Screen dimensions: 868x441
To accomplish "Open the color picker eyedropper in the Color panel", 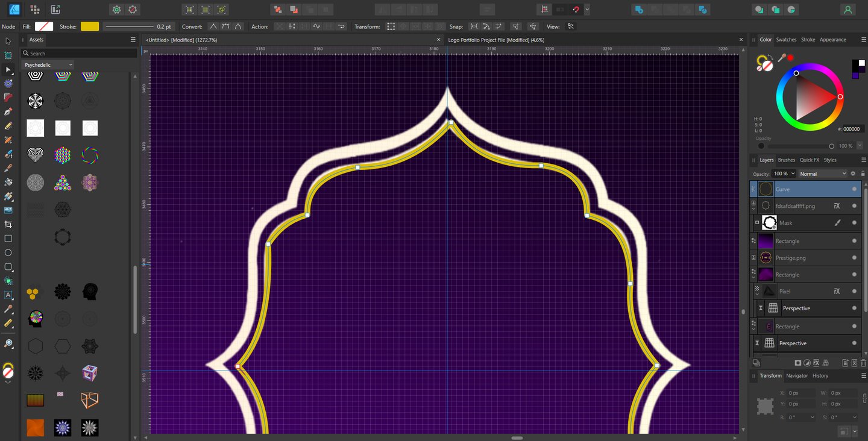I will 782,58.
